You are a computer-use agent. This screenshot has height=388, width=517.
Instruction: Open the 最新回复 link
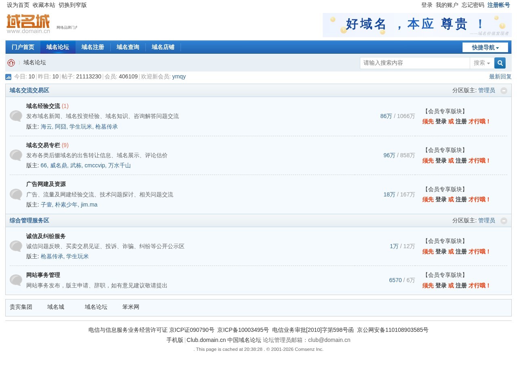[500, 76]
